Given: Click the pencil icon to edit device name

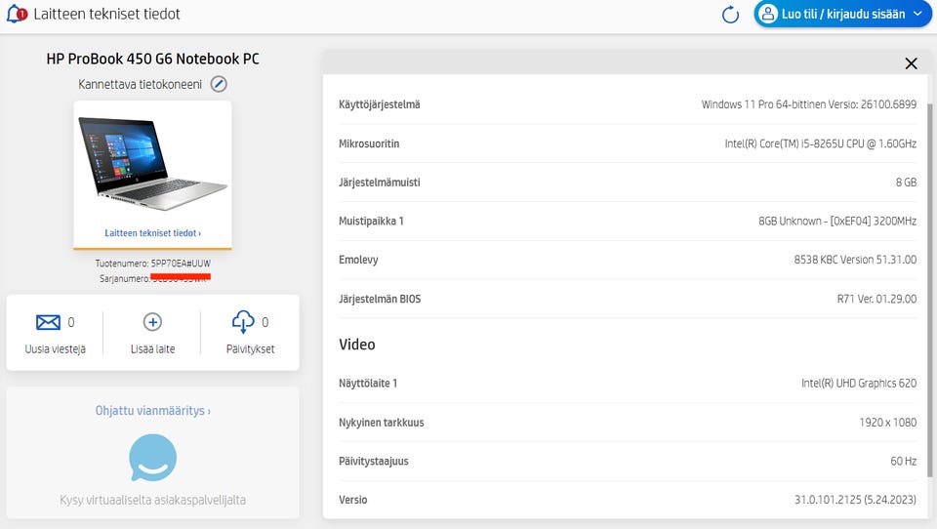Looking at the screenshot, I should point(220,84).
